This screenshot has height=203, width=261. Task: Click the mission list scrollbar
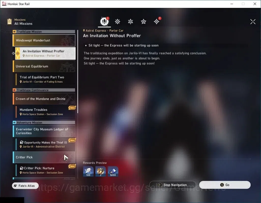(78, 72)
